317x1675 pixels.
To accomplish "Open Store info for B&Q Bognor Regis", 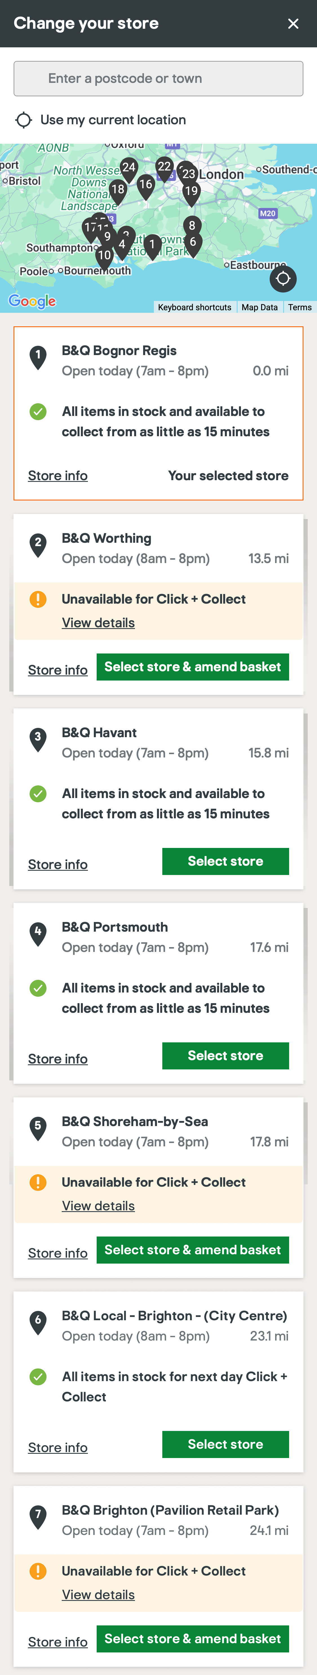I will 57,475.
